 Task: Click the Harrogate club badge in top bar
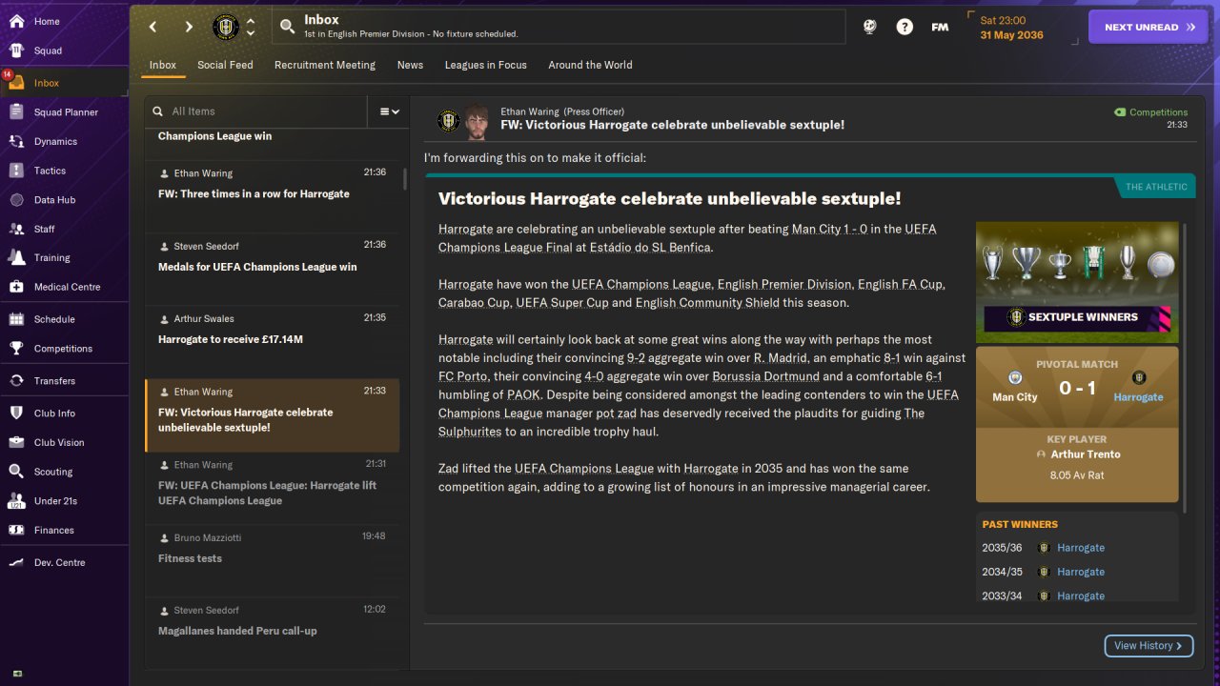point(226,27)
